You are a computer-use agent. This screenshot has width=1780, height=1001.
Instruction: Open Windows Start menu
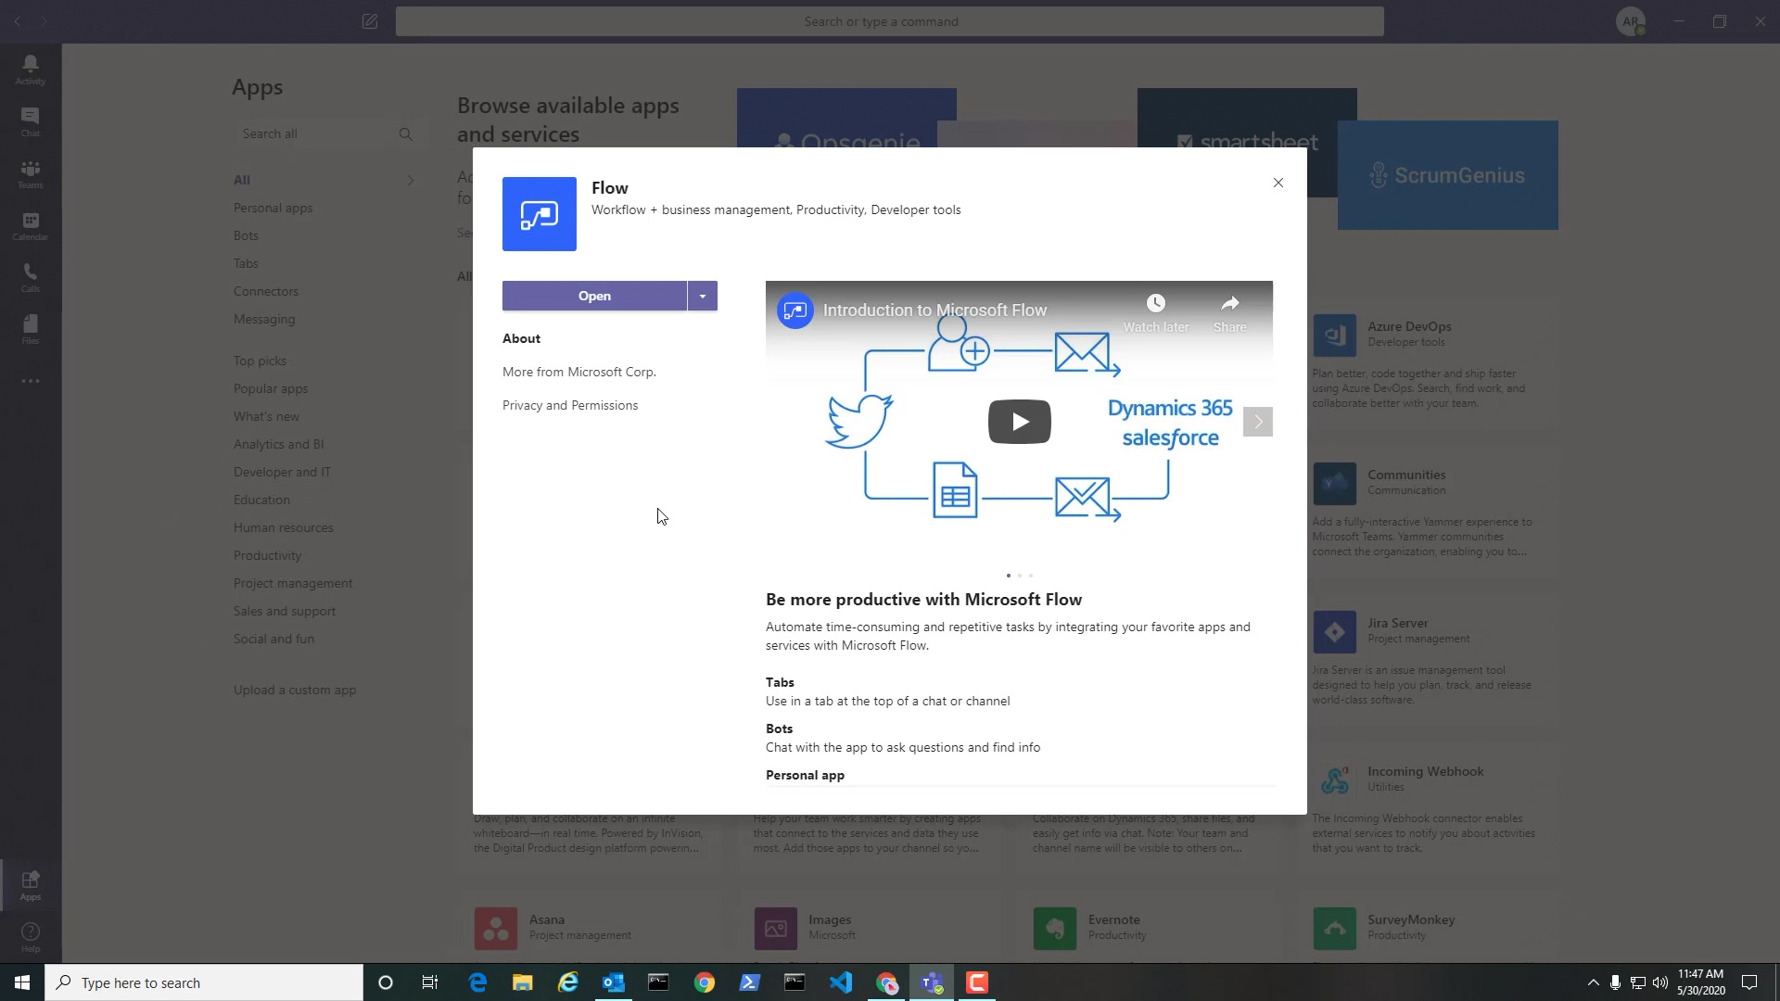[22, 982]
